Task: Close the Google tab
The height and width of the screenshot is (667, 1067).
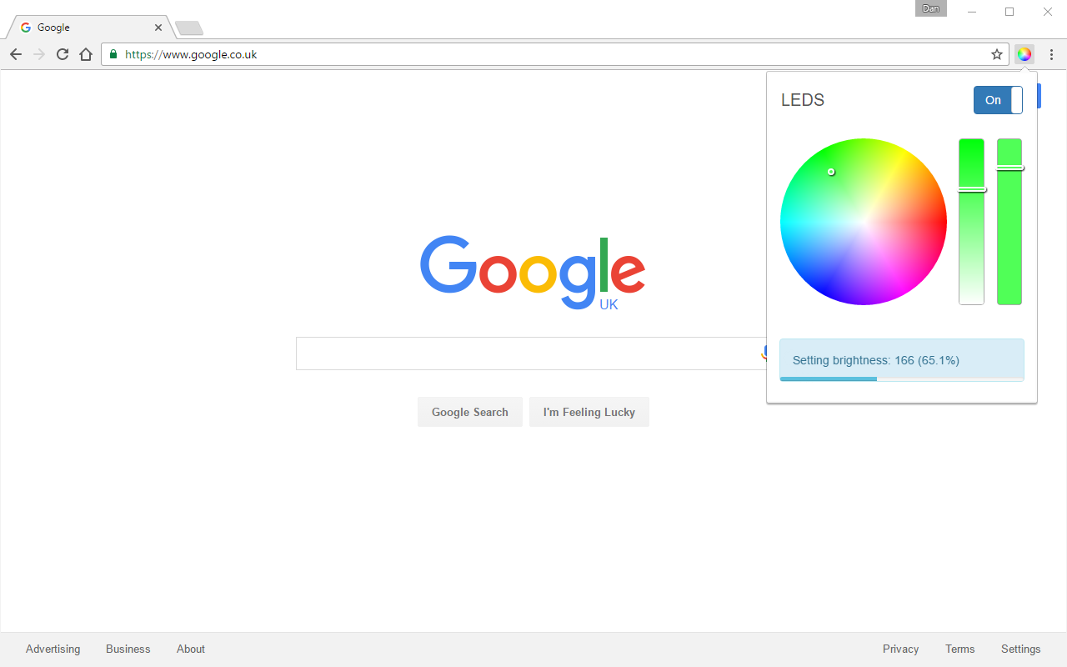Action: tap(158, 28)
